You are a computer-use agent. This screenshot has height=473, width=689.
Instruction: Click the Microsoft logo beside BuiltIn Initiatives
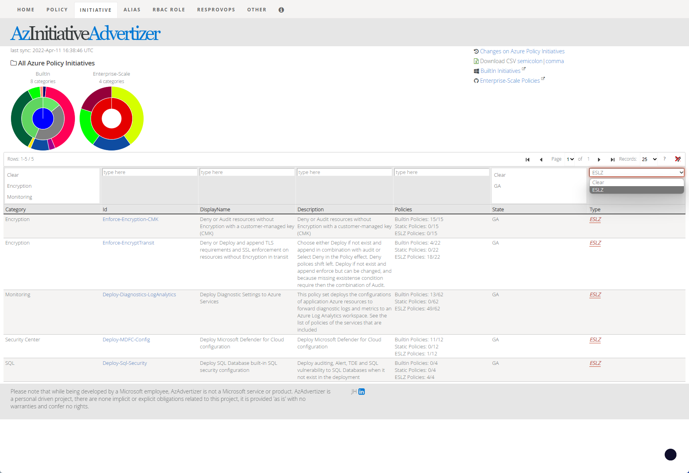point(476,71)
